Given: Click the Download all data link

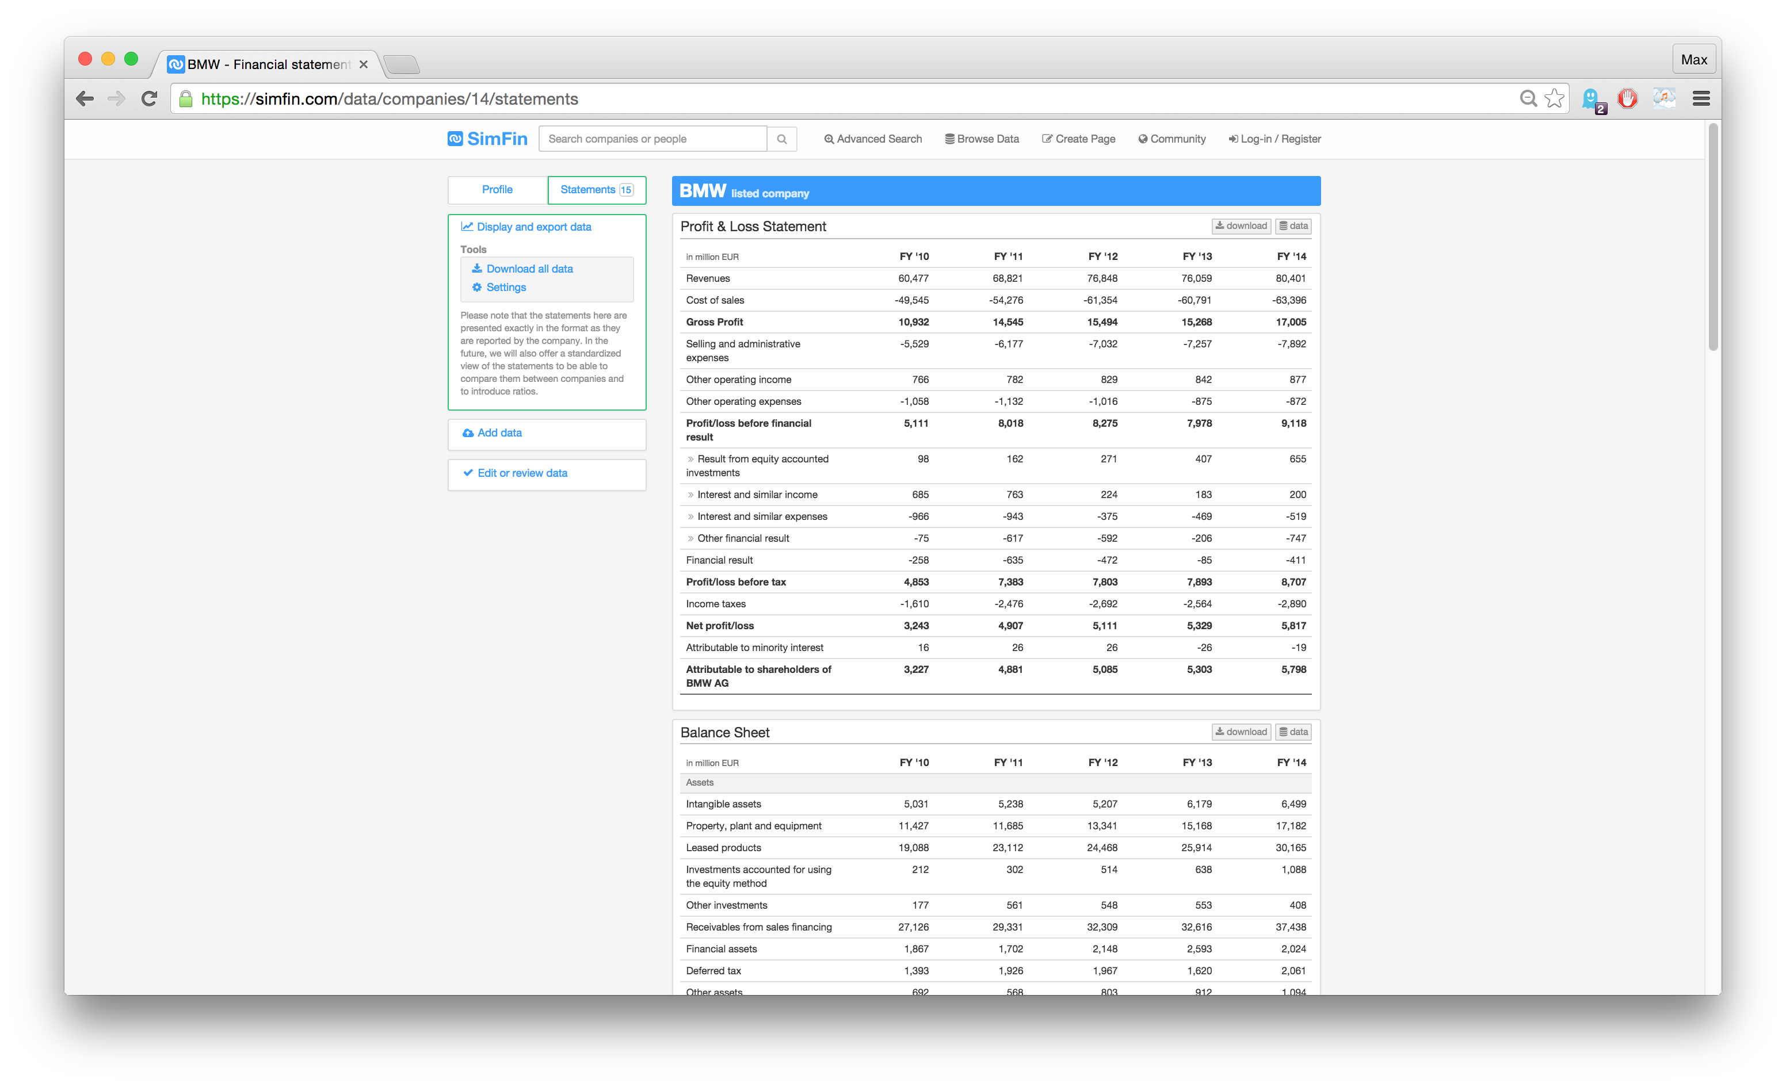Looking at the screenshot, I should click(529, 269).
